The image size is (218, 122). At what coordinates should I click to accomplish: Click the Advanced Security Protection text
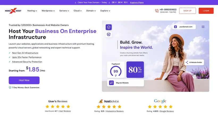coord(27,62)
